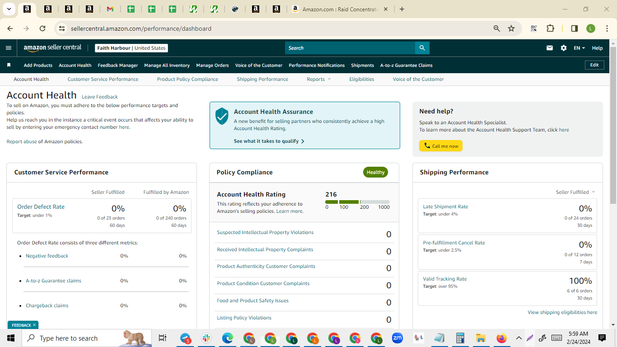Open the mail messages envelope icon
Viewport: 617px width, 347px height.
(550, 48)
